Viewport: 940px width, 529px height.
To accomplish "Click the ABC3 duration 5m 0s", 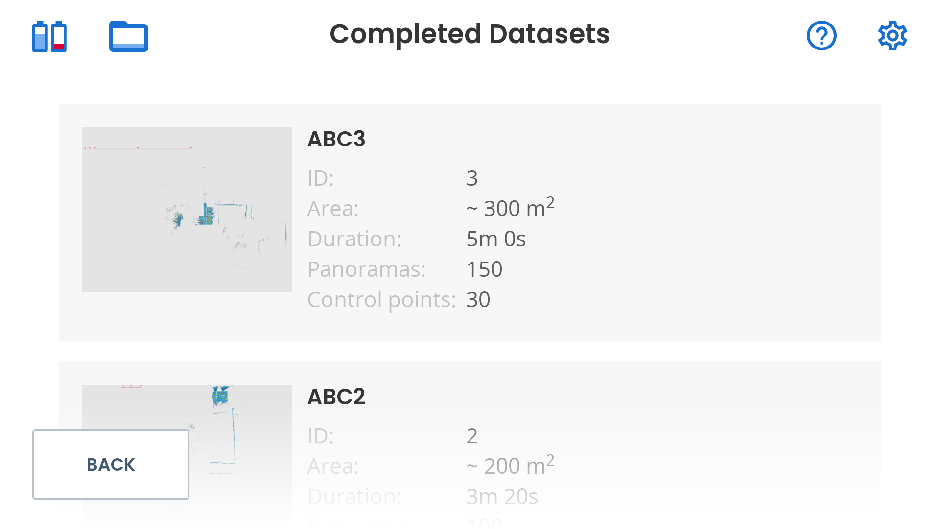I will (x=496, y=239).
